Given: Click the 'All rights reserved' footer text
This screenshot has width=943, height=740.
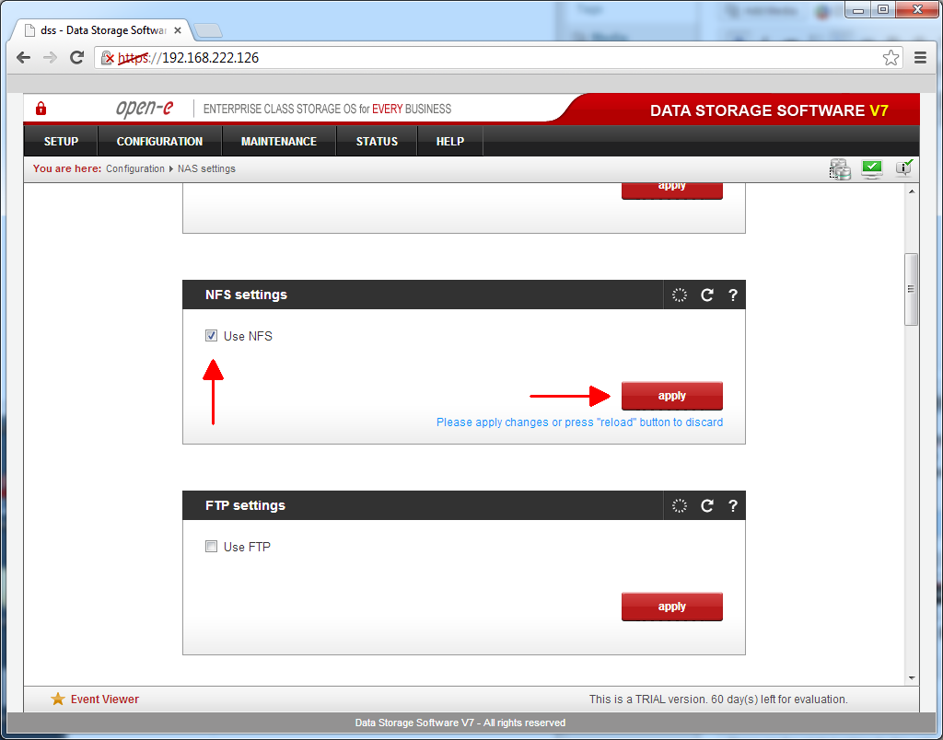Looking at the screenshot, I should click(460, 723).
